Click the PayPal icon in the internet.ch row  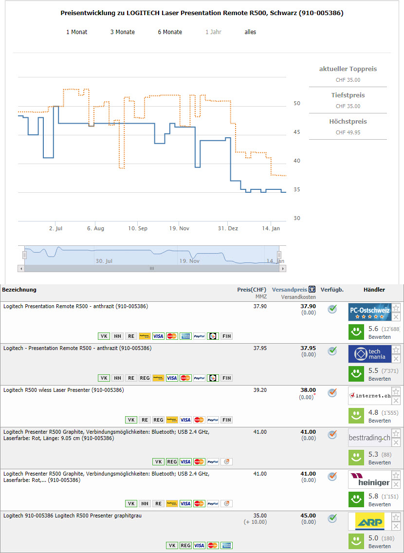(213, 420)
